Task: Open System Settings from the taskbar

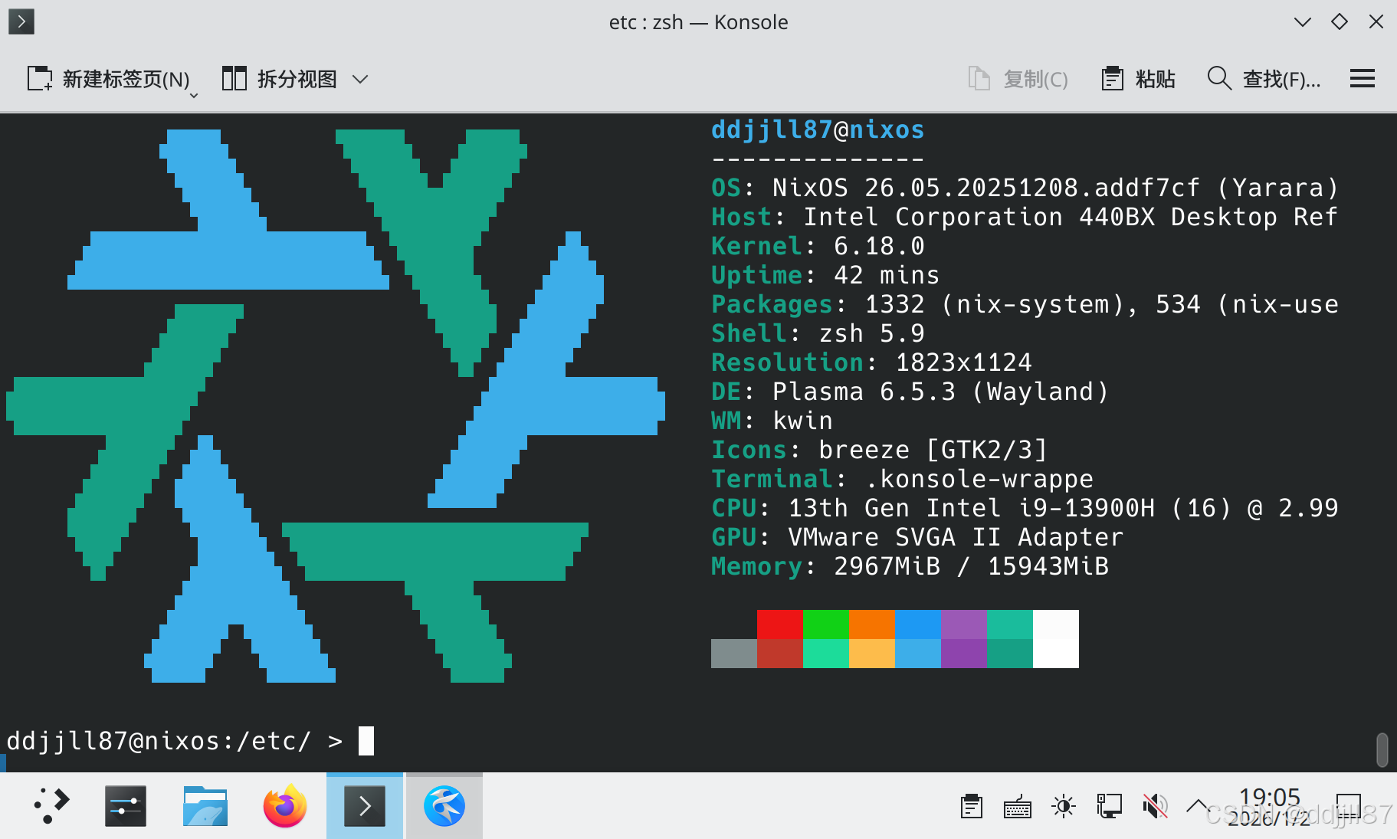Action: pos(126,805)
